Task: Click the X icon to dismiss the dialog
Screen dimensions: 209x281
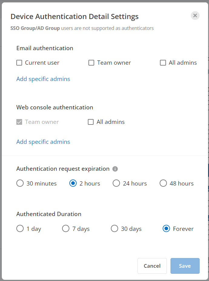Action: coord(195,15)
